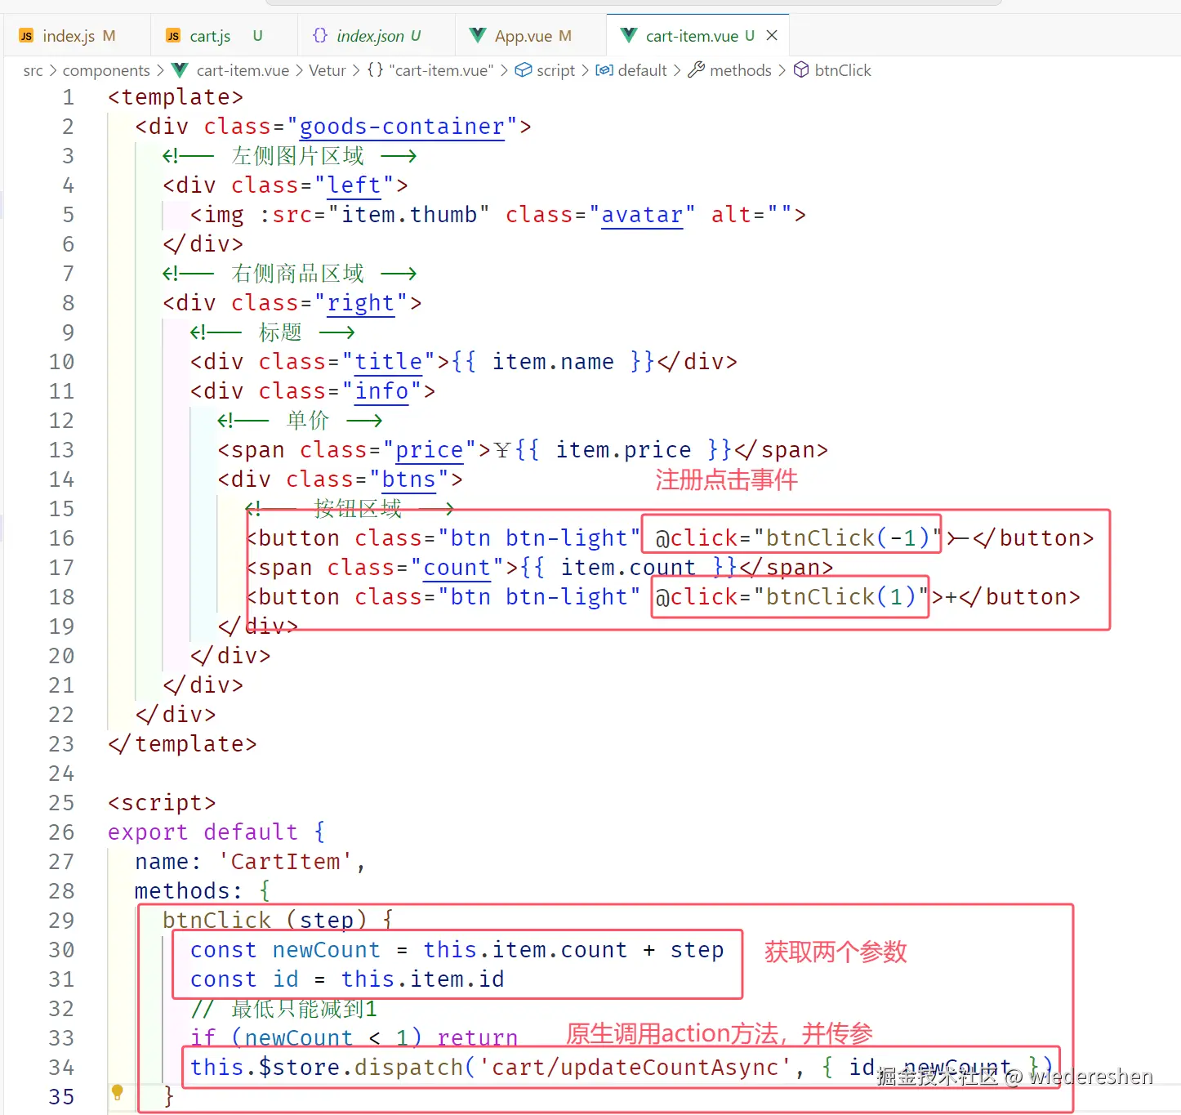Image resolution: width=1181 pixels, height=1115 pixels.
Task: Click item.name on line 10
Action: click(553, 362)
